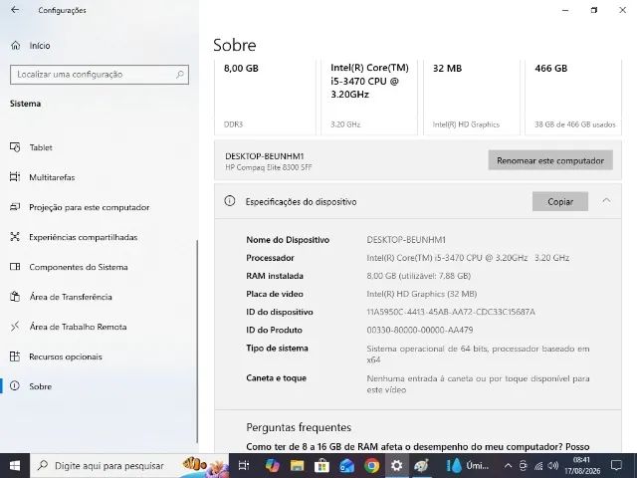Copy device specifications with Copiar button
The height and width of the screenshot is (478, 637).
(x=560, y=201)
